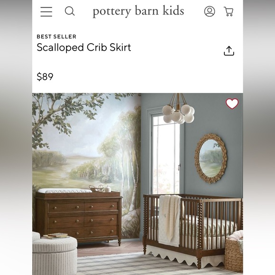Image resolution: width=275 pixels, height=275 pixels.
Task: Select the Scalloped Crib Skirt title
Action: click(x=84, y=47)
